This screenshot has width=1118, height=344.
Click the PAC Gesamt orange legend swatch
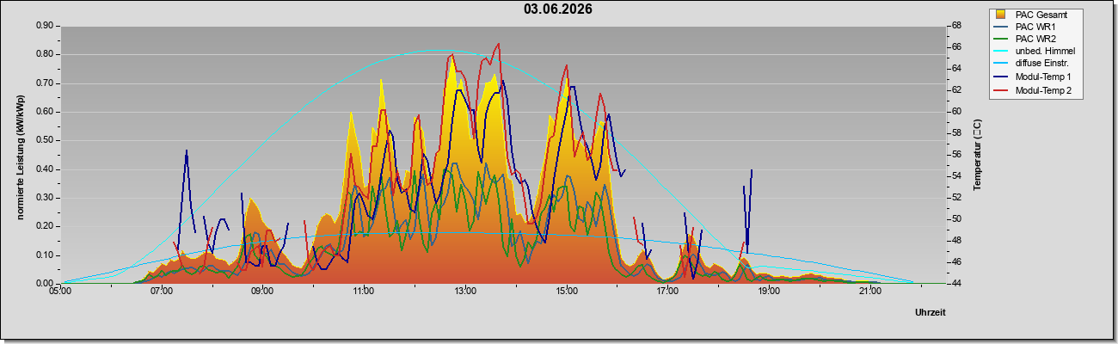pyautogui.click(x=1001, y=15)
